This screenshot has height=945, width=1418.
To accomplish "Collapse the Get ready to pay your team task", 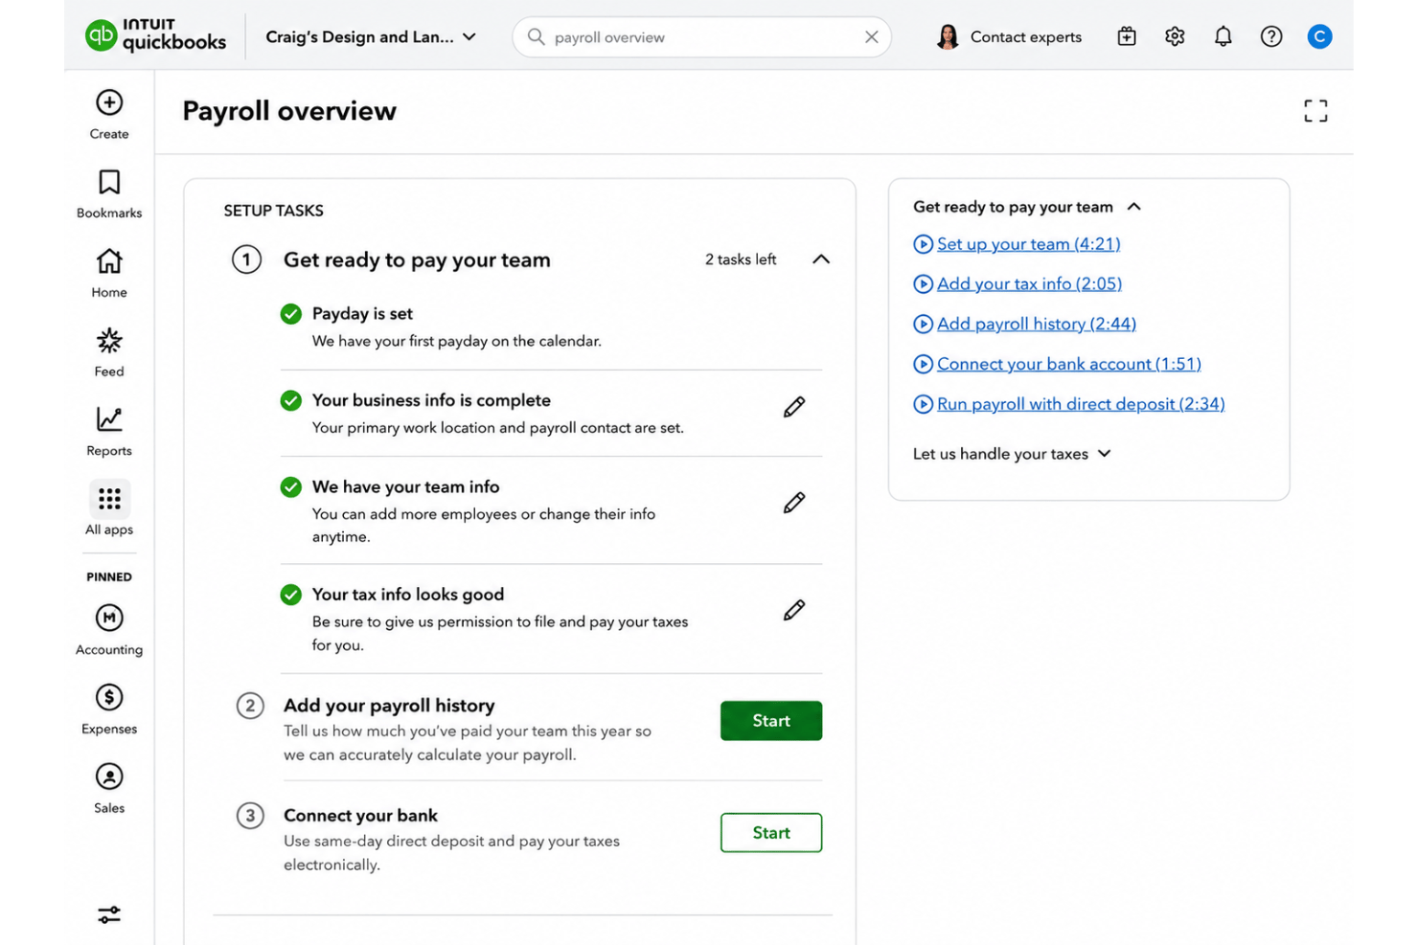I will click(x=821, y=259).
